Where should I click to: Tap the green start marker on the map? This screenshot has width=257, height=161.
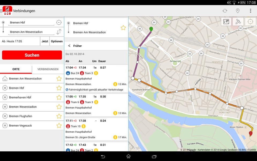tap(151, 29)
